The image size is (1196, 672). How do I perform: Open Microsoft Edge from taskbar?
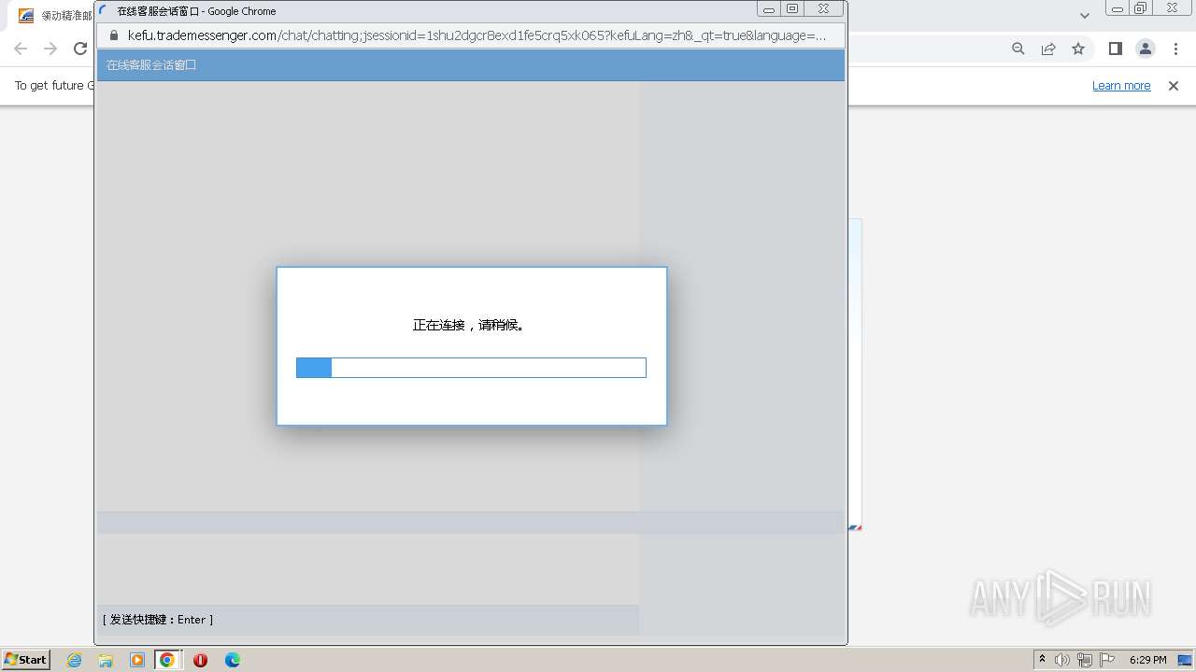(x=233, y=660)
